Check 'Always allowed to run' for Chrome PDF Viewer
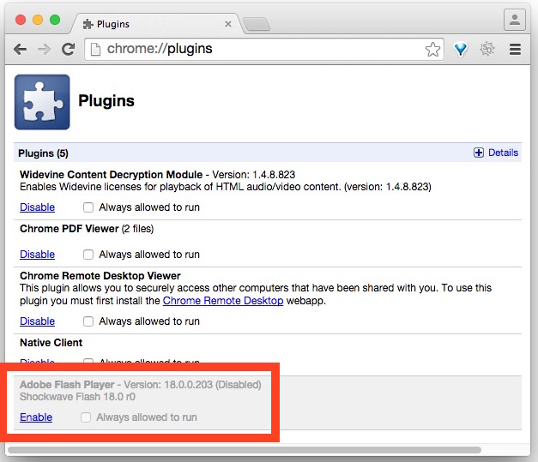Screen dimensions: 538x462 tap(88, 255)
